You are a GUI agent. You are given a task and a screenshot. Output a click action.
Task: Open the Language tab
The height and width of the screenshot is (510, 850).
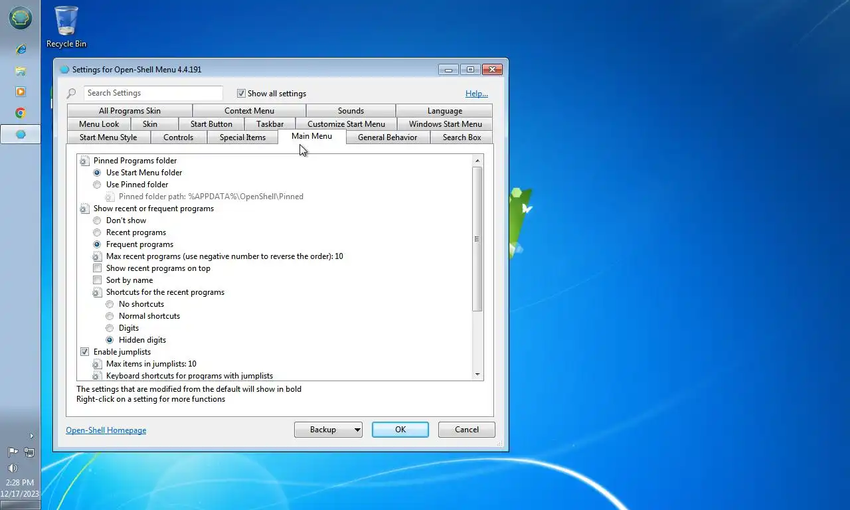tap(444, 111)
